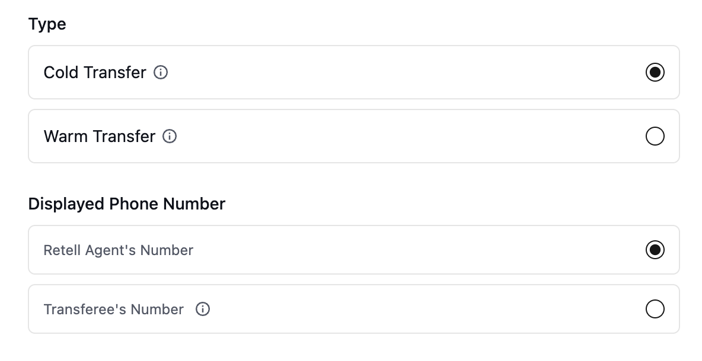Click the Transferee's Number label text

coord(114,309)
